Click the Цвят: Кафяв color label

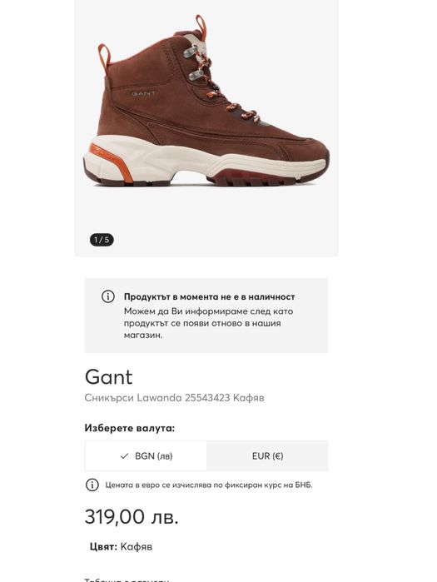coord(121,546)
